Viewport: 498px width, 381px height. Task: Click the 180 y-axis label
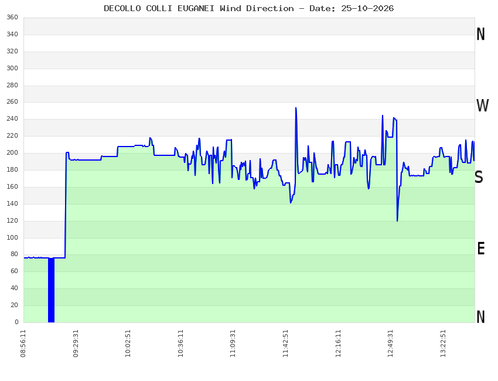pyautogui.click(x=12, y=169)
